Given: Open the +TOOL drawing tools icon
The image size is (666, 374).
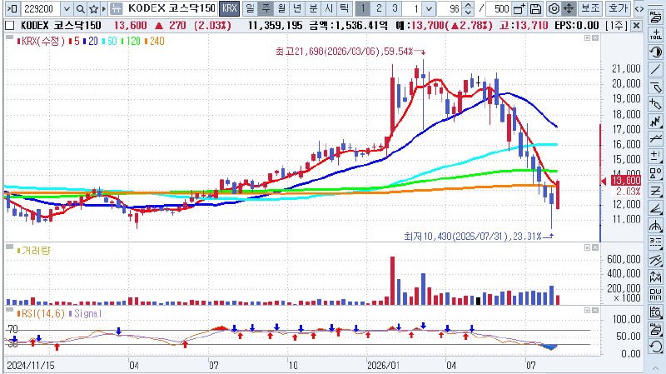Looking at the screenshot, I should tap(655, 35).
